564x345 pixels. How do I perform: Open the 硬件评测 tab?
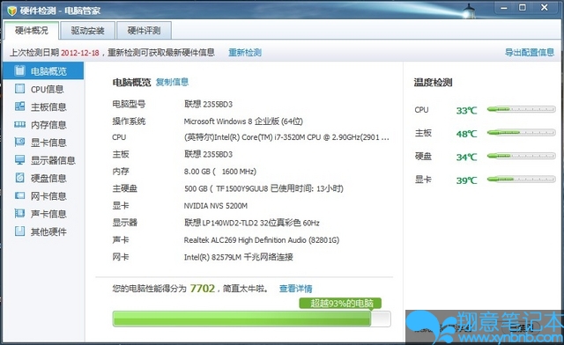tap(144, 31)
